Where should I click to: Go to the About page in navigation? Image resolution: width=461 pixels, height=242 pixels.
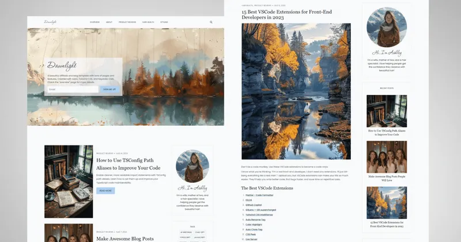point(109,22)
